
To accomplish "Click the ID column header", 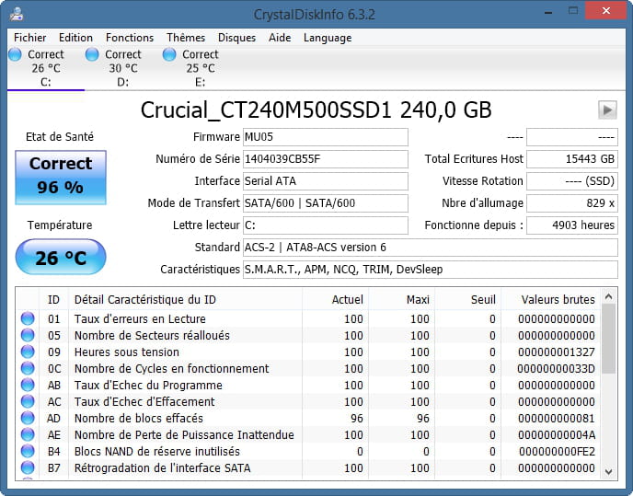I will point(53,299).
